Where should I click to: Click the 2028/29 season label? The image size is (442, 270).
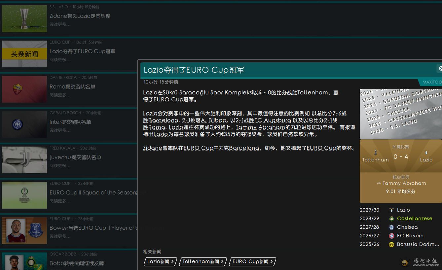tap(369, 219)
